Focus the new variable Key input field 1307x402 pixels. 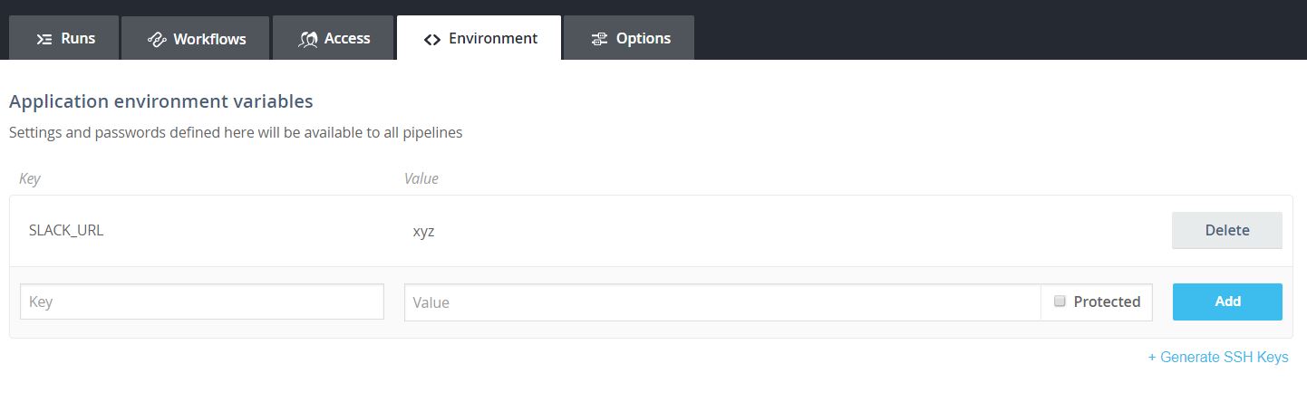tap(202, 302)
